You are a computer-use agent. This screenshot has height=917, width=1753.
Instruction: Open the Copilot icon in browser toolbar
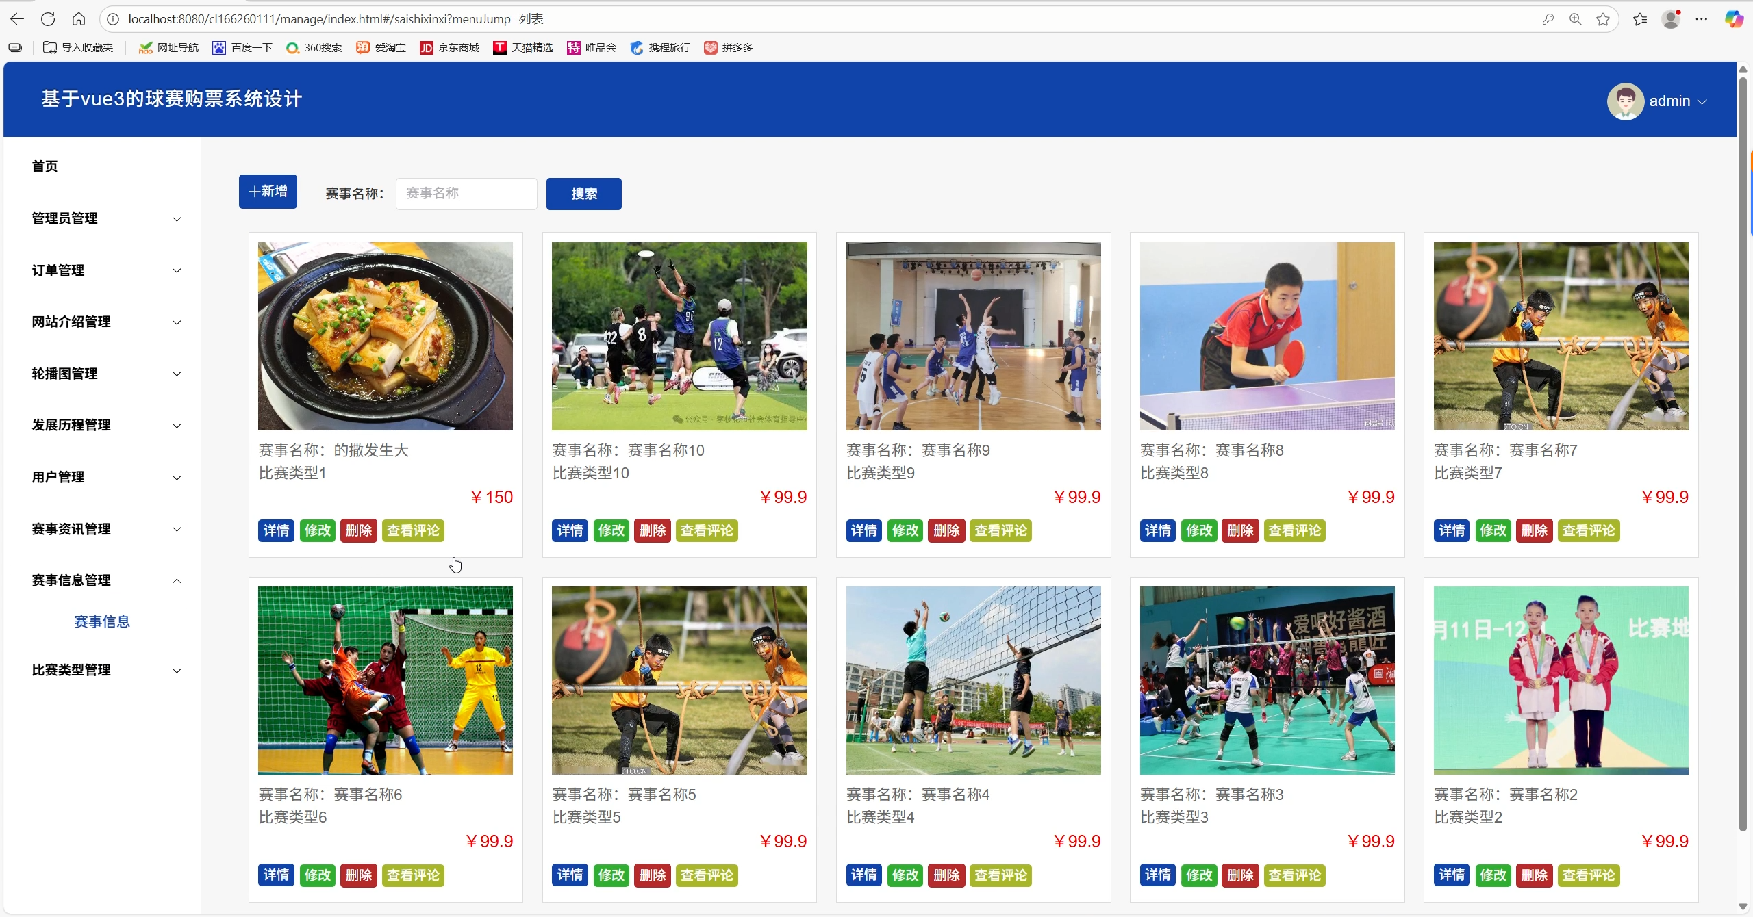point(1733,19)
